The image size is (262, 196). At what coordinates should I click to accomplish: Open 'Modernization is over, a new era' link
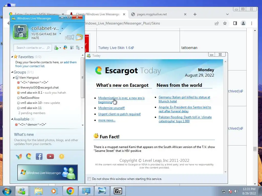(121, 100)
